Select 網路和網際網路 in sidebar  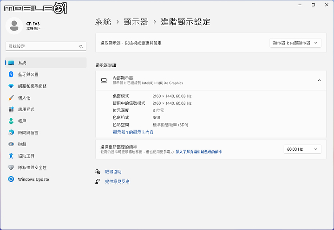pyautogui.click(x=46, y=86)
